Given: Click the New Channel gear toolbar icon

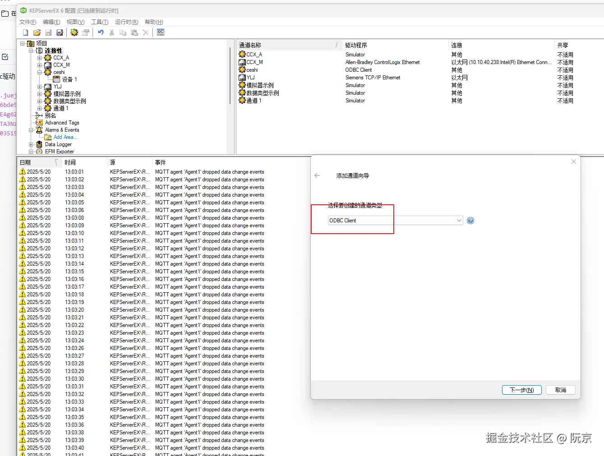Looking at the screenshot, I should (x=74, y=32).
